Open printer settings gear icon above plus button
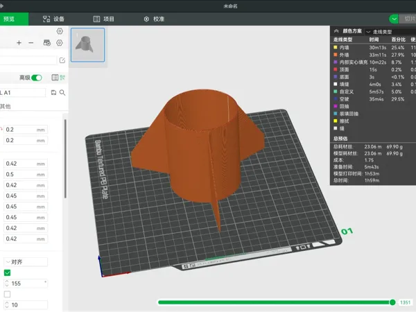Viewport: 416px width, 312px height. 60,31
